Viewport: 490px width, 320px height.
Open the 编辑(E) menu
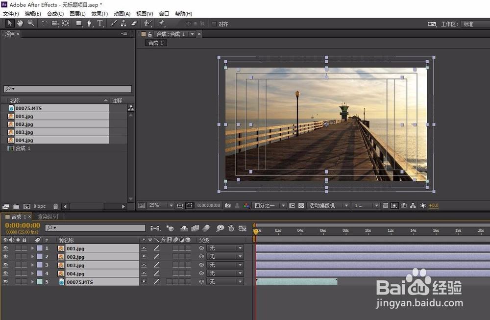pos(33,14)
